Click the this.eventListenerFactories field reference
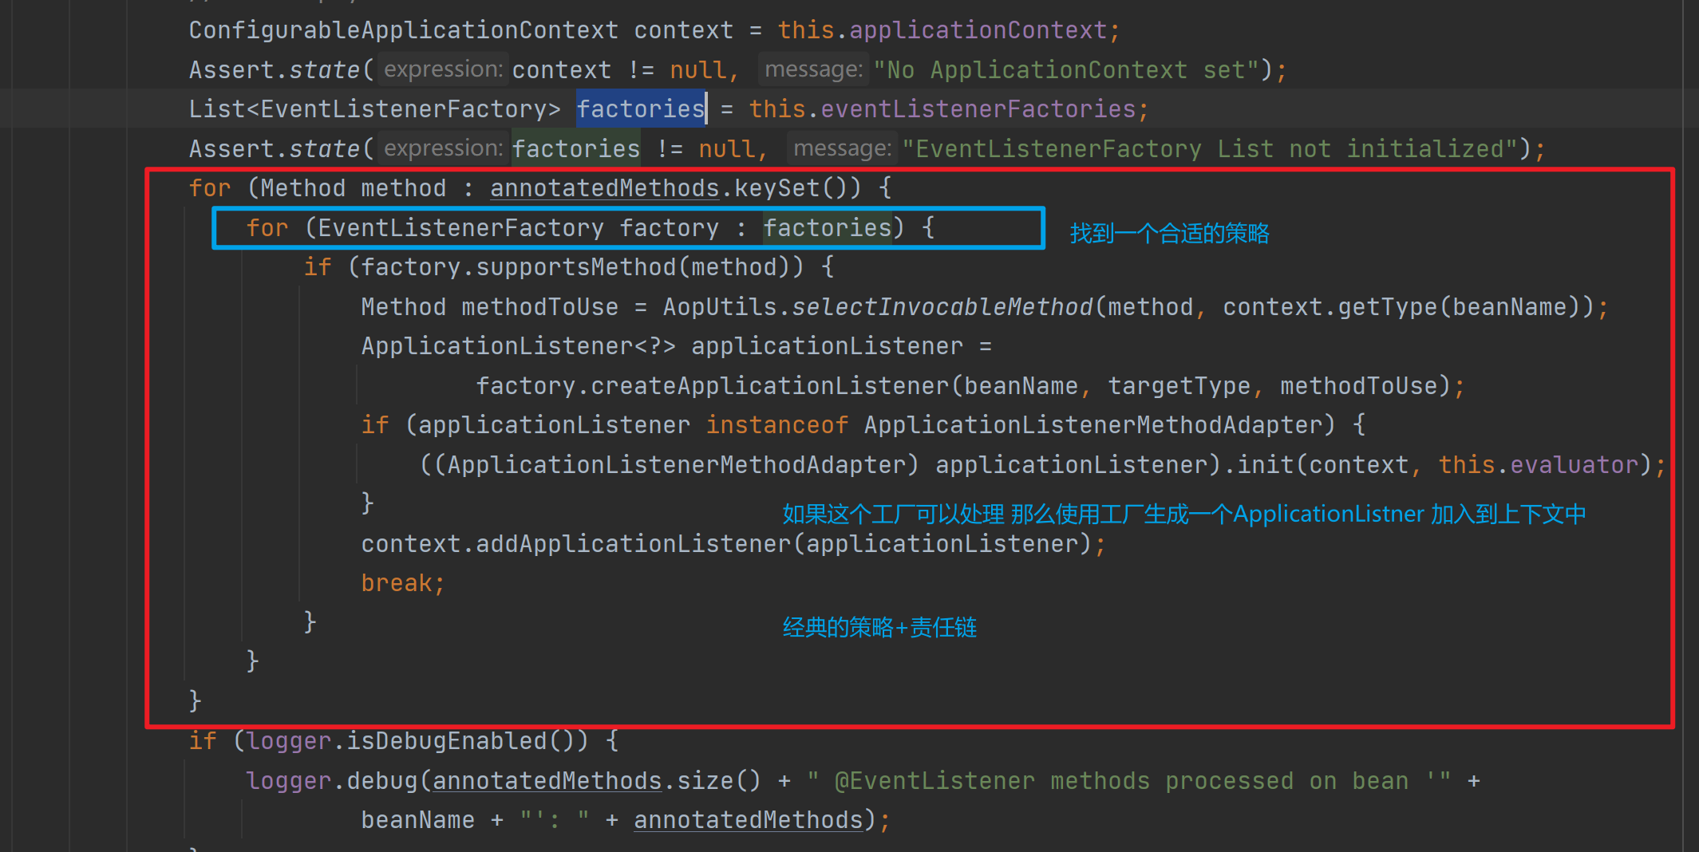Viewport: 1699px width, 852px height. click(x=942, y=109)
